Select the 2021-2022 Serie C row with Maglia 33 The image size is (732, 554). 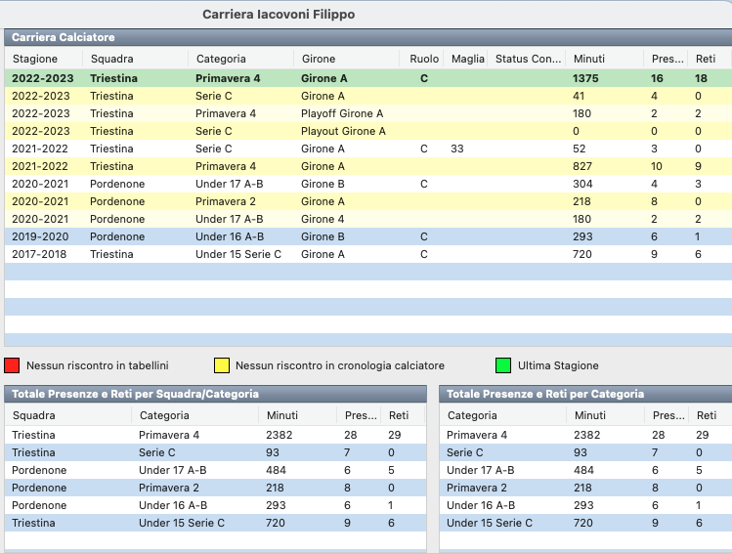point(293,149)
